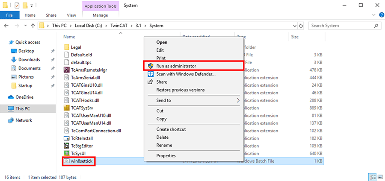Expand the This PC breadcrumb chevron
The image size is (385, 181).
pyautogui.click(x=71, y=26)
